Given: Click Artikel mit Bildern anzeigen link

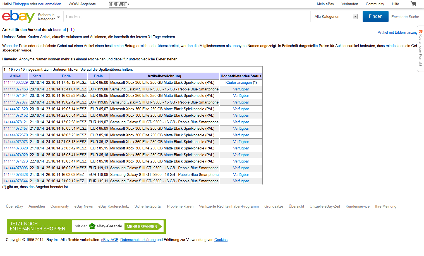Looking at the screenshot, I should pos(398,32).
